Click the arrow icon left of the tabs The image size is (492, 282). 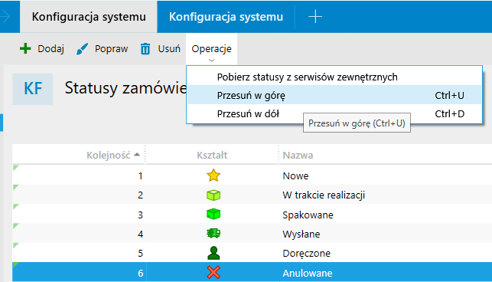point(5,16)
